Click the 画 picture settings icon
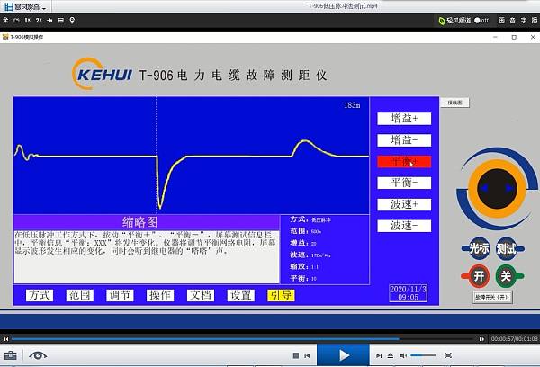The width and height of the screenshot is (540, 367). coord(502,21)
